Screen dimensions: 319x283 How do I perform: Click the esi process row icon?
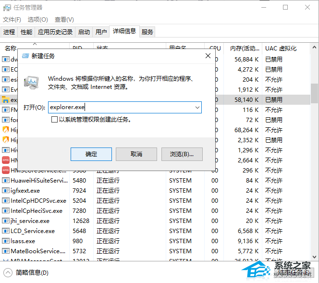click(6, 79)
